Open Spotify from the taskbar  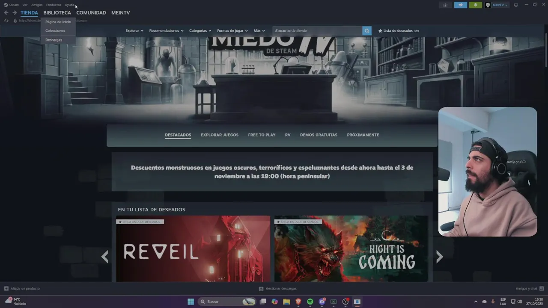[310, 302]
